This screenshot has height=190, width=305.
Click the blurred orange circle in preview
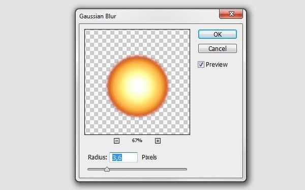click(137, 86)
